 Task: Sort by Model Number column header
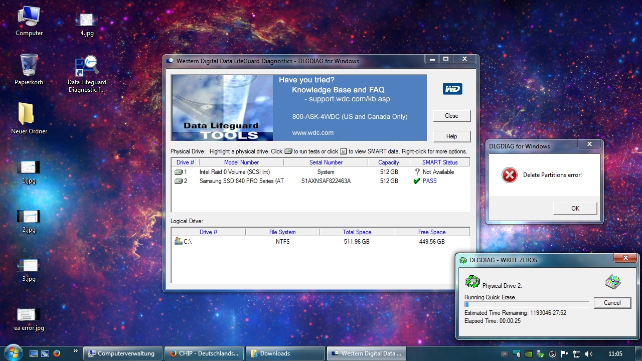point(242,162)
